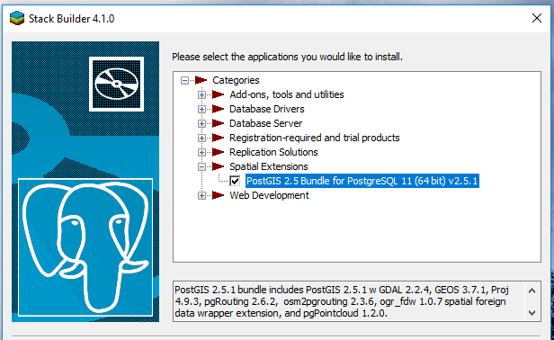Image resolution: width=554 pixels, height=340 pixels.
Task: Select the Categories tree label
Action: click(236, 80)
